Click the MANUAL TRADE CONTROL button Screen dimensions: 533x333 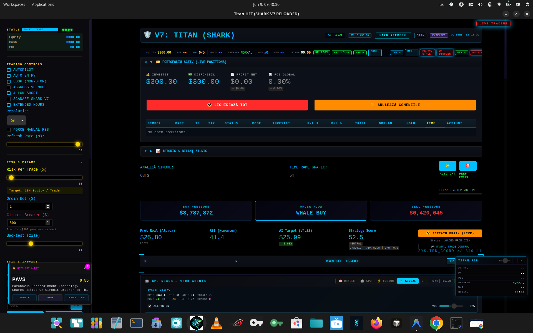pos(450,247)
